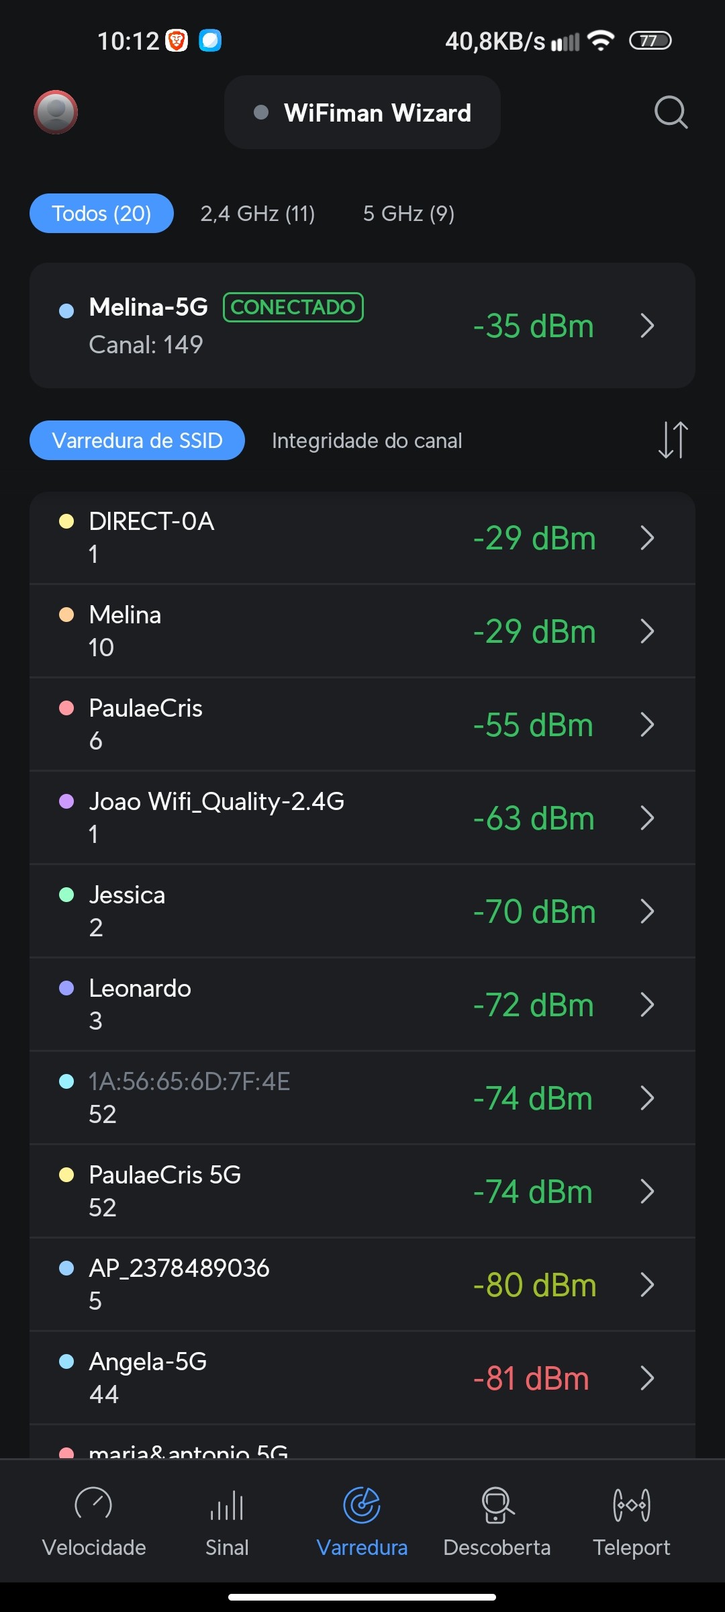Filter by 5 GHz (9) networks
Image resolution: width=725 pixels, height=1612 pixels.
click(x=409, y=214)
